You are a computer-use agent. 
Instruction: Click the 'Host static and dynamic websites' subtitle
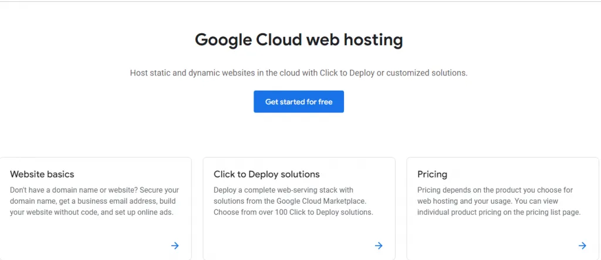point(299,73)
